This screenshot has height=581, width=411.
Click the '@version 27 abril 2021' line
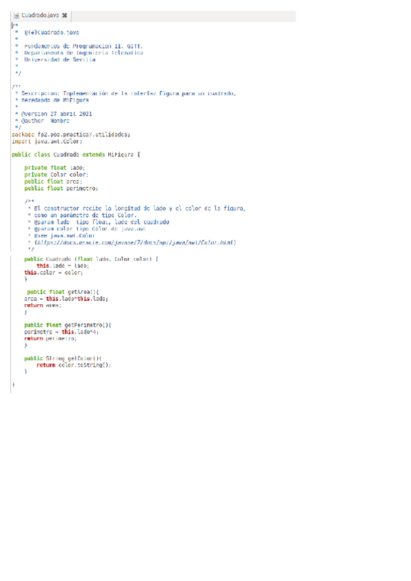tap(56, 114)
